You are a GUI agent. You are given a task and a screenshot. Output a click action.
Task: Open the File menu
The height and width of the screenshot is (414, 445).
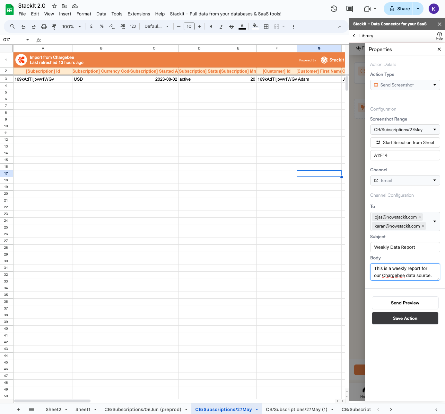(x=22, y=14)
